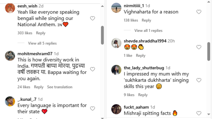Click See translation under mohitmeshram07's comment
This screenshot has height=119, width=212.
tap(60, 87)
